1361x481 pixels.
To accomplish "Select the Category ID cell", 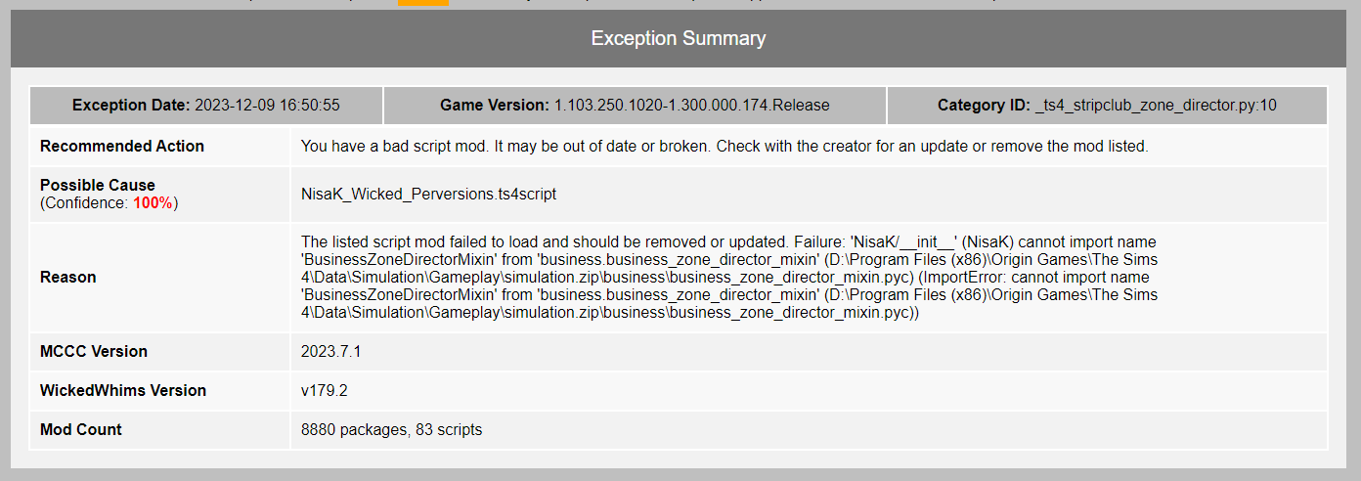I will pos(1107,106).
